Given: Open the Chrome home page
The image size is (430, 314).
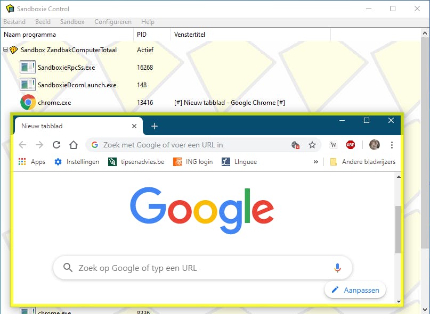Looking at the screenshot, I should tap(74, 145).
